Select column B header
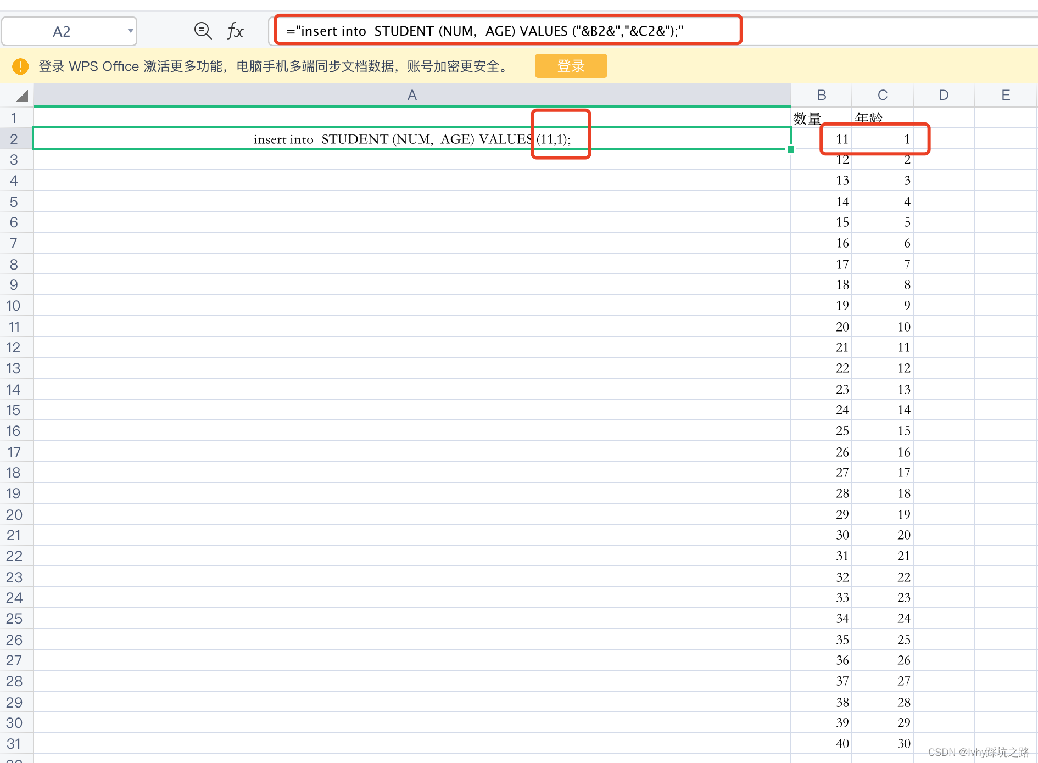Screen dimensions: 1038x763 click(821, 95)
